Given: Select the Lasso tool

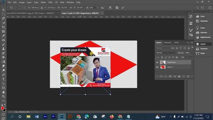Looking at the screenshot, I should click(3, 19).
